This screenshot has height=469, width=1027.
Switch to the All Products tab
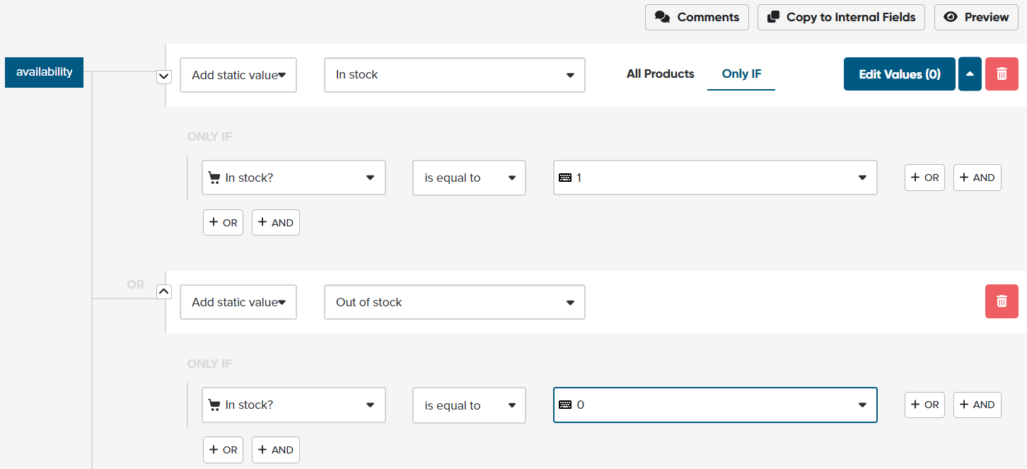click(660, 74)
